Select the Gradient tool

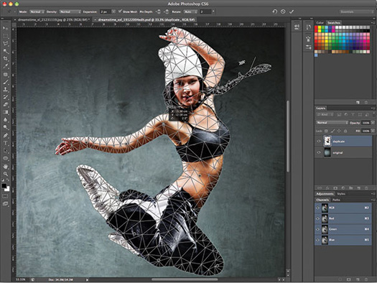[5, 112]
